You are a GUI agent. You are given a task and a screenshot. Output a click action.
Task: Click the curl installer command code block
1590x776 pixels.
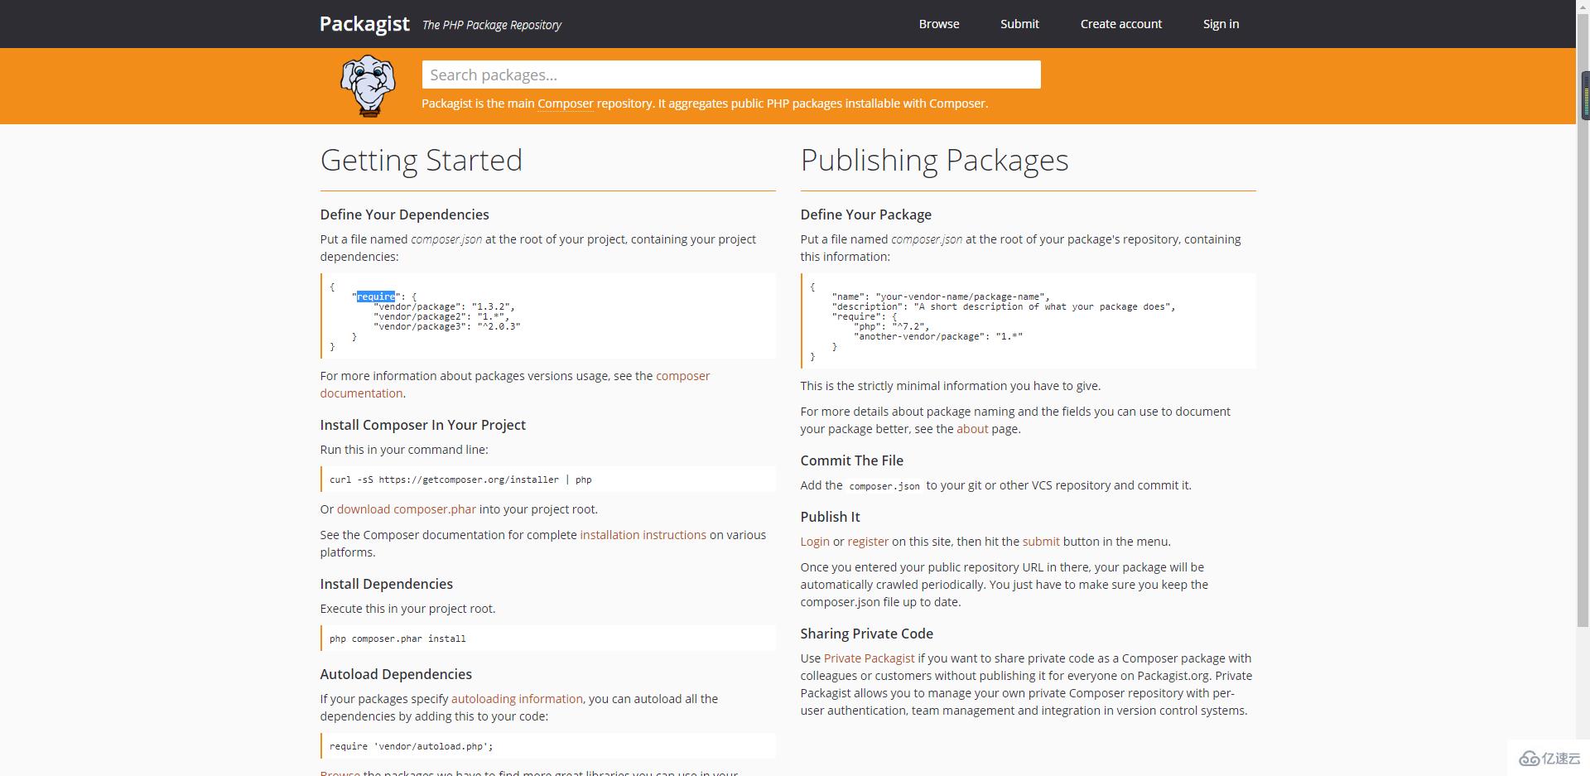[548, 480]
